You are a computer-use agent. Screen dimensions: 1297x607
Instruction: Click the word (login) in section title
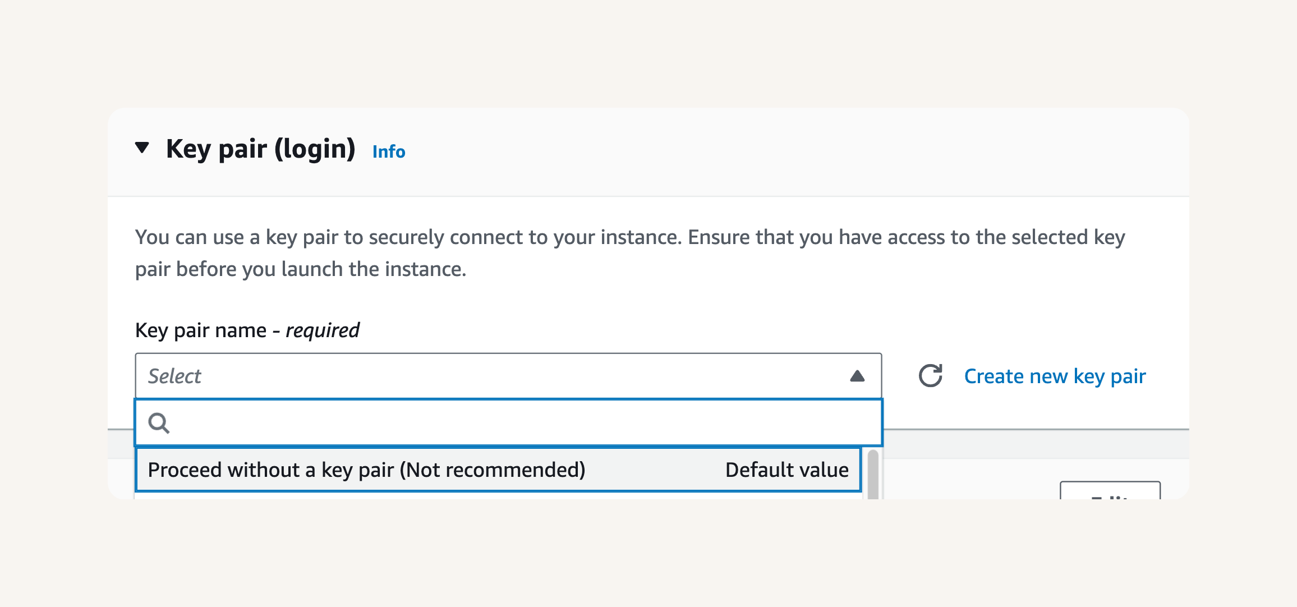coord(315,149)
